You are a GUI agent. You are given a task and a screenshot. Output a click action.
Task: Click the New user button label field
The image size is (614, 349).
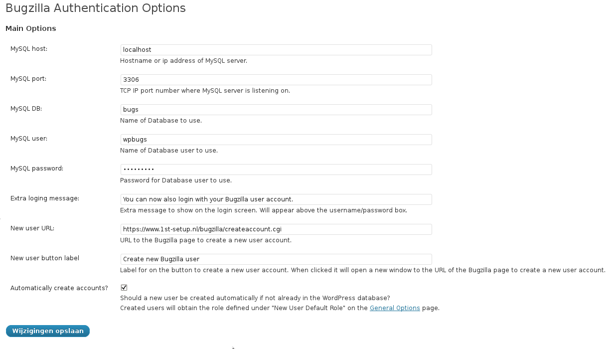click(276, 259)
